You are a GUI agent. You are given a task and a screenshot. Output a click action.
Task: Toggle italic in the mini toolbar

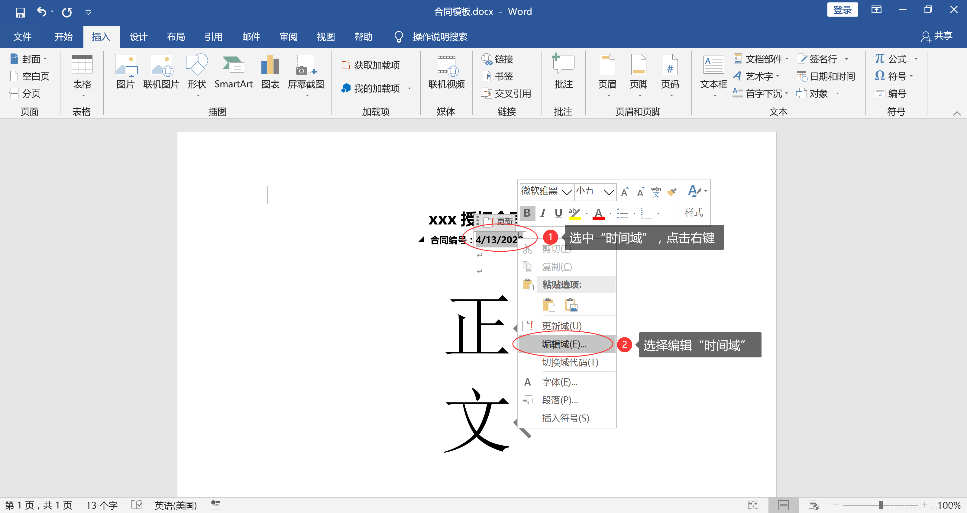543,213
